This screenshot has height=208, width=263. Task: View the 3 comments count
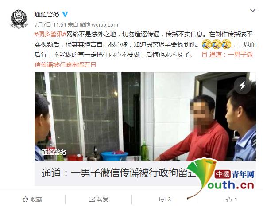[x=169, y=200]
